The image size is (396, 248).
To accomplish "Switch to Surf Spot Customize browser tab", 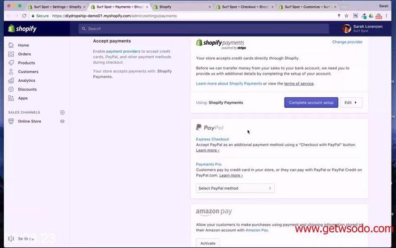I will [308, 7].
